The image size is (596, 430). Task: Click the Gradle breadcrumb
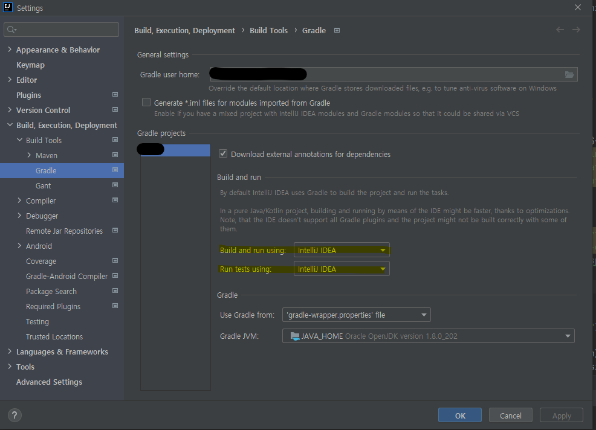[x=314, y=30]
